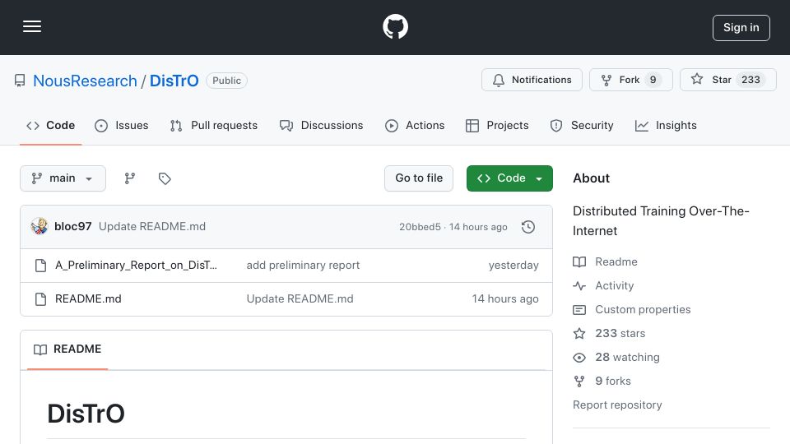Open commit hash 20bbed5
This screenshot has width=790, height=444.
[420, 227]
